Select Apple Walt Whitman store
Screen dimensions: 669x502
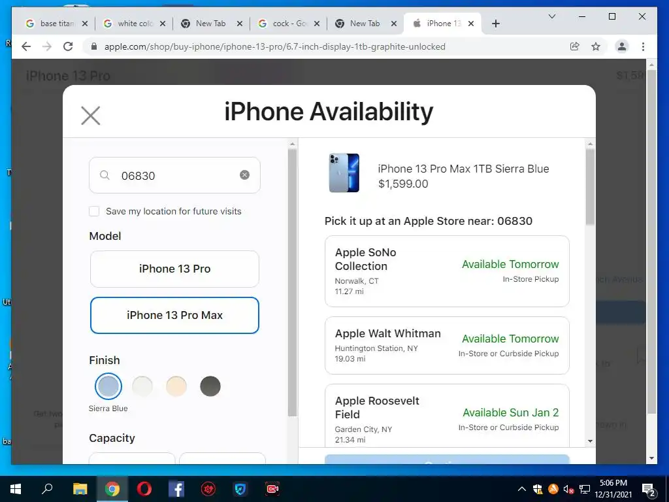point(447,346)
